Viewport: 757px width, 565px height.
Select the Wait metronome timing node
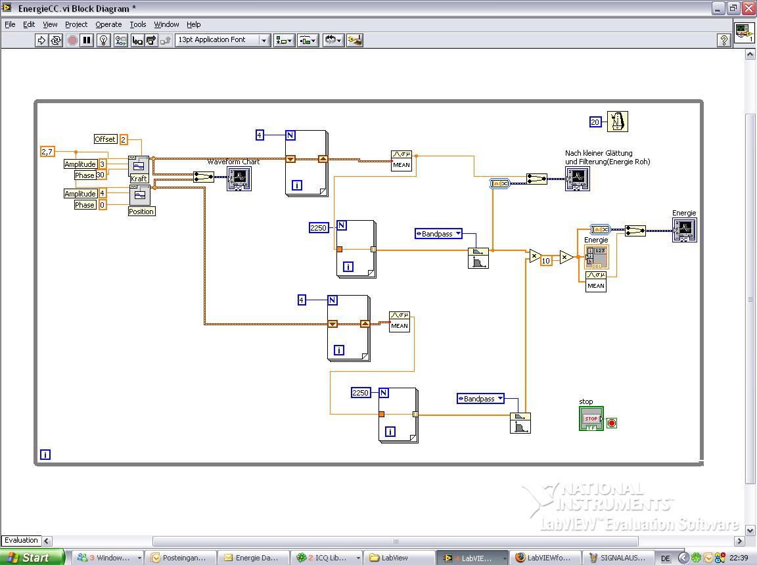pos(618,122)
